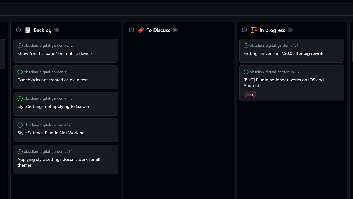Click the red bug label tag
Screen dimensions: 353x199
pyautogui.click(x=249, y=94)
